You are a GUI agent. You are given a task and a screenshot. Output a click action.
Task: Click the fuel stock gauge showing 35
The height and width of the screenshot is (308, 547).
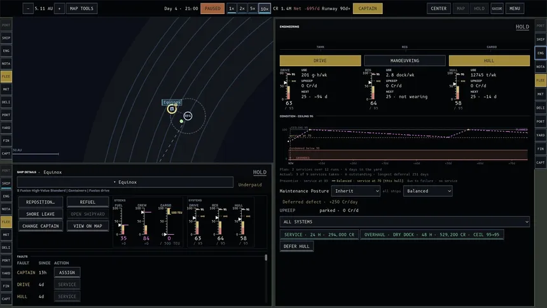pyautogui.click(x=122, y=223)
